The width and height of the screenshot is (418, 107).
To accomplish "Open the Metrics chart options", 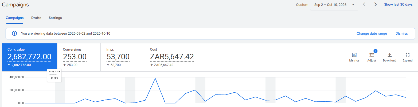I will coord(354,57).
